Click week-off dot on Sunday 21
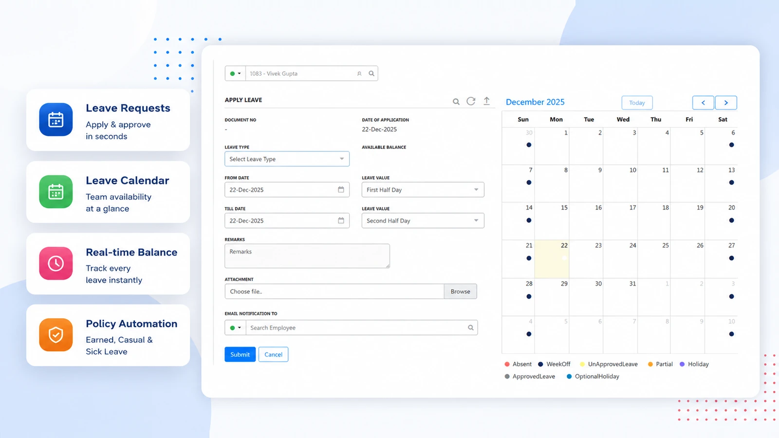 click(x=529, y=258)
